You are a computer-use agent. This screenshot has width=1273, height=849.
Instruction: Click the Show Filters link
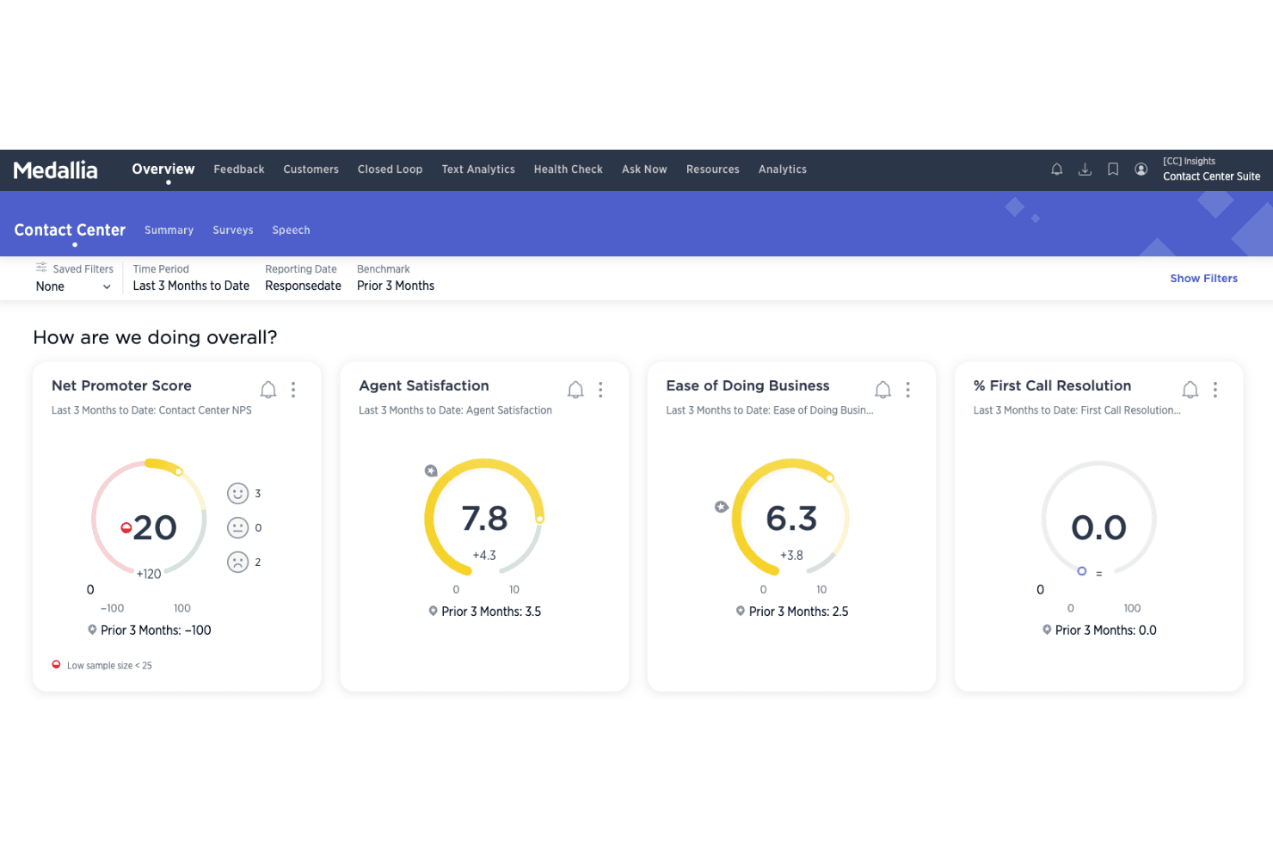click(x=1204, y=279)
